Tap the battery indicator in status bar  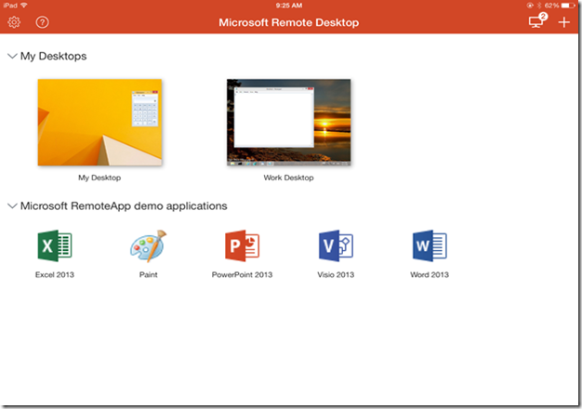tap(568, 6)
